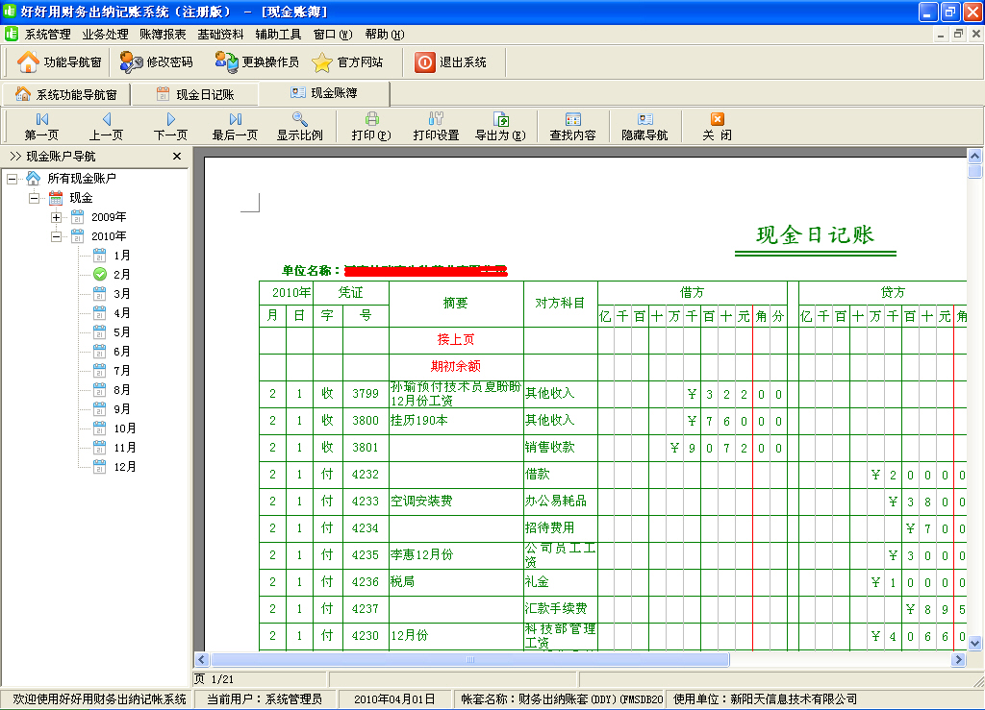Click the 退出系统 button
The height and width of the screenshot is (710, 985).
(451, 62)
